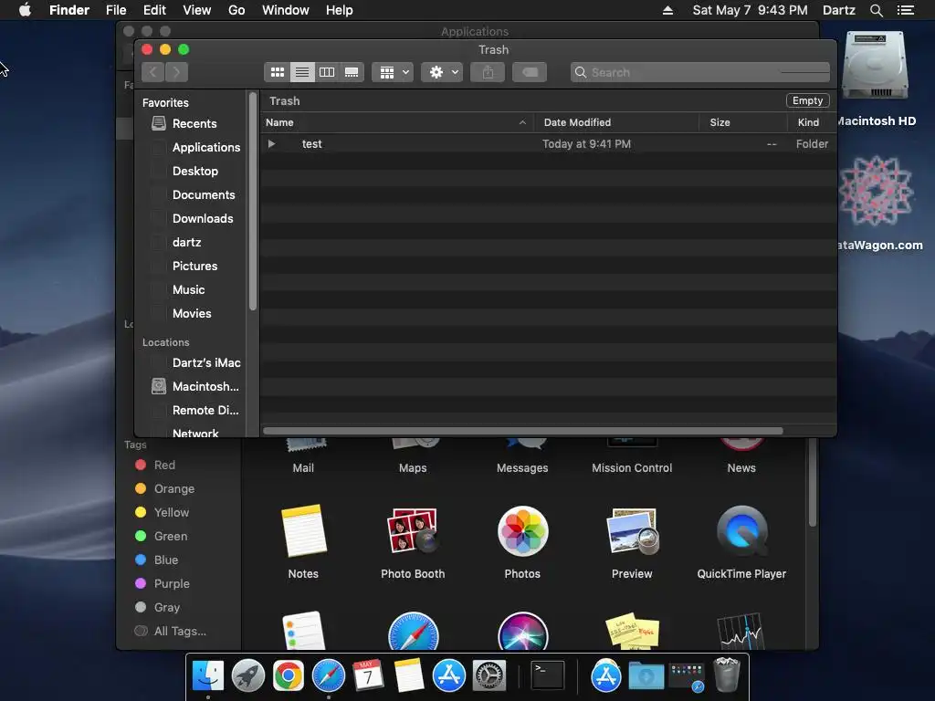Open the Apple menu
The width and height of the screenshot is (935, 701).
[x=25, y=10]
